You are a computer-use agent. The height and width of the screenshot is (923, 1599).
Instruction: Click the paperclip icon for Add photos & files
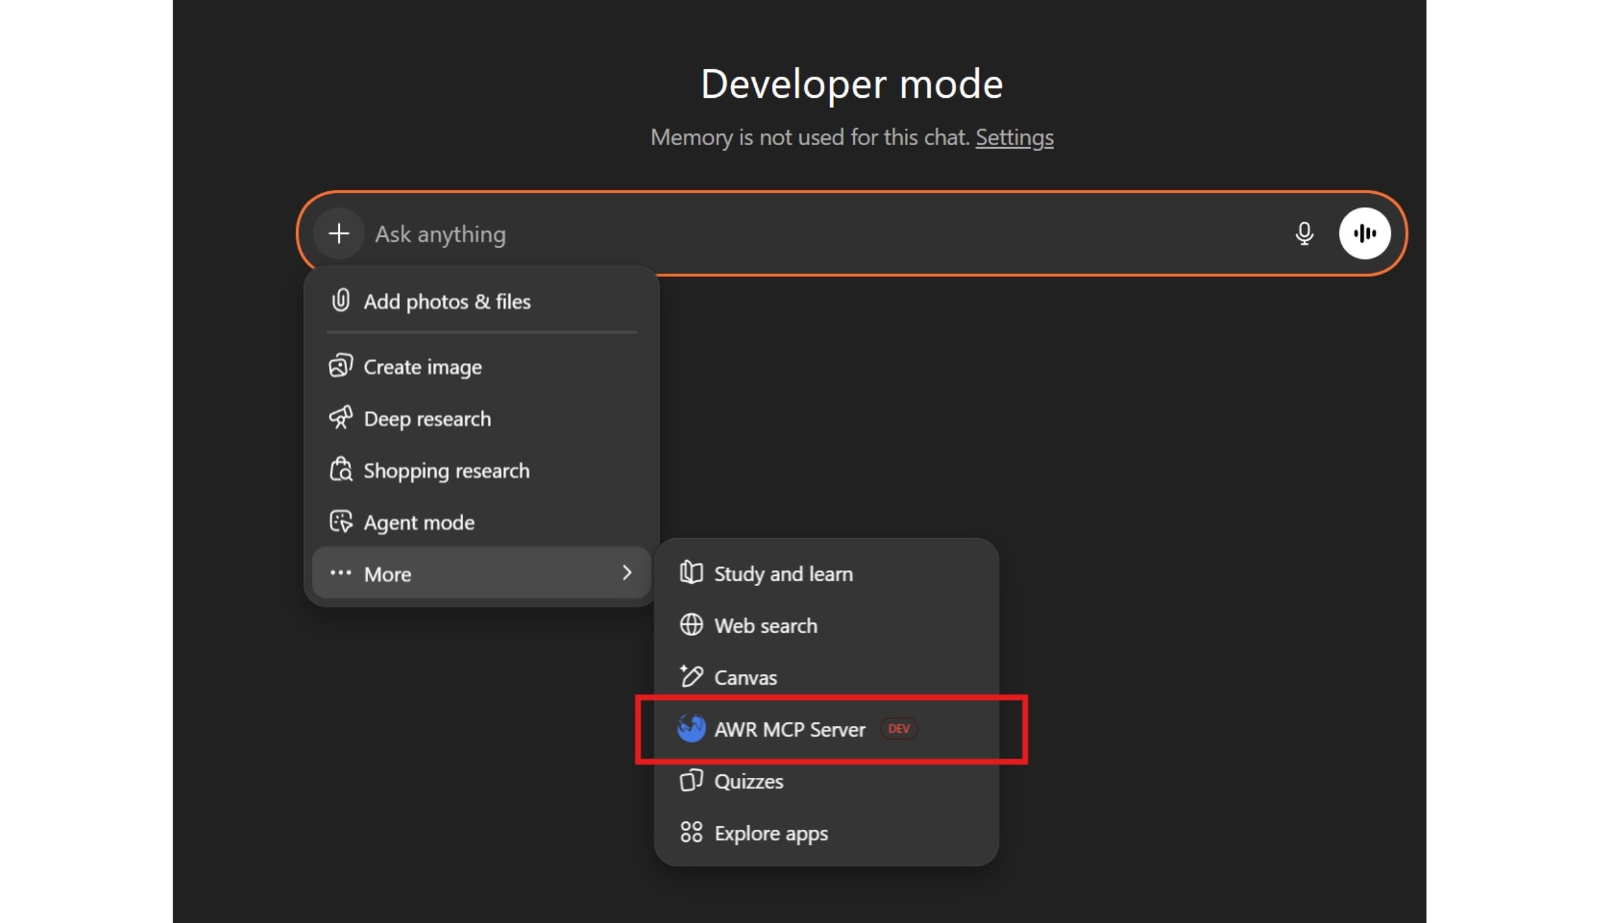click(340, 300)
